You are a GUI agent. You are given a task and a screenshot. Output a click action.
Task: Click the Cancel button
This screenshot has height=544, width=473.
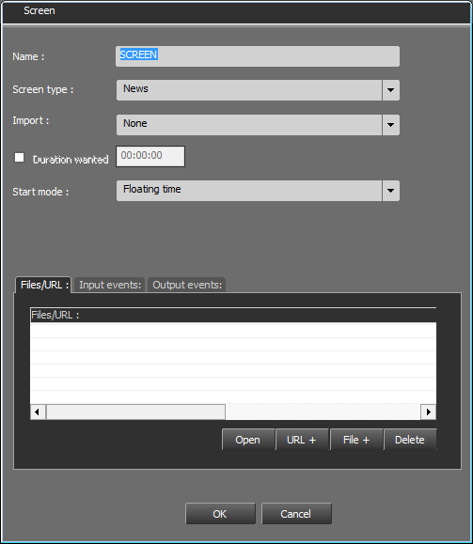click(x=296, y=514)
